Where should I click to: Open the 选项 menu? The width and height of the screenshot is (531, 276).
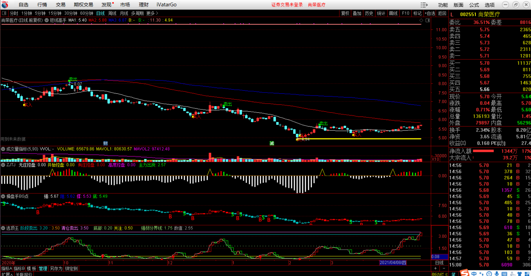490,5
